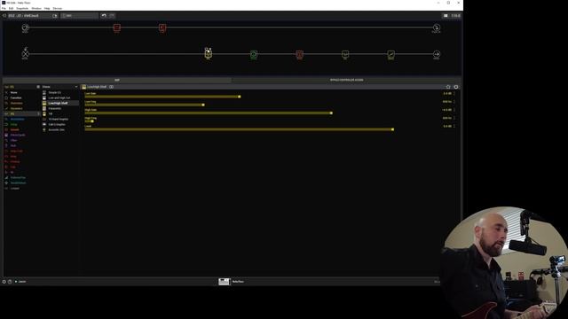This screenshot has height=319, width=568.
Task: Click the stepper beside the Low Gain value
Action: click(x=454, y=93)
